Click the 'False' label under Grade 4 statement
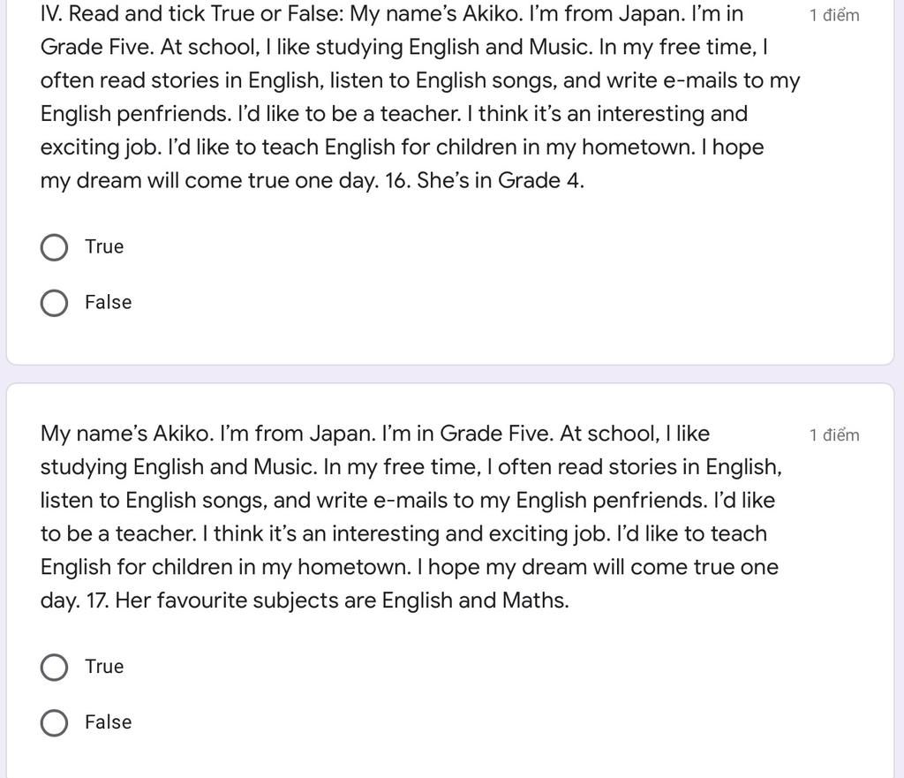Image resolution: width=904 pixels, height=778 pixels. point(109,302)
